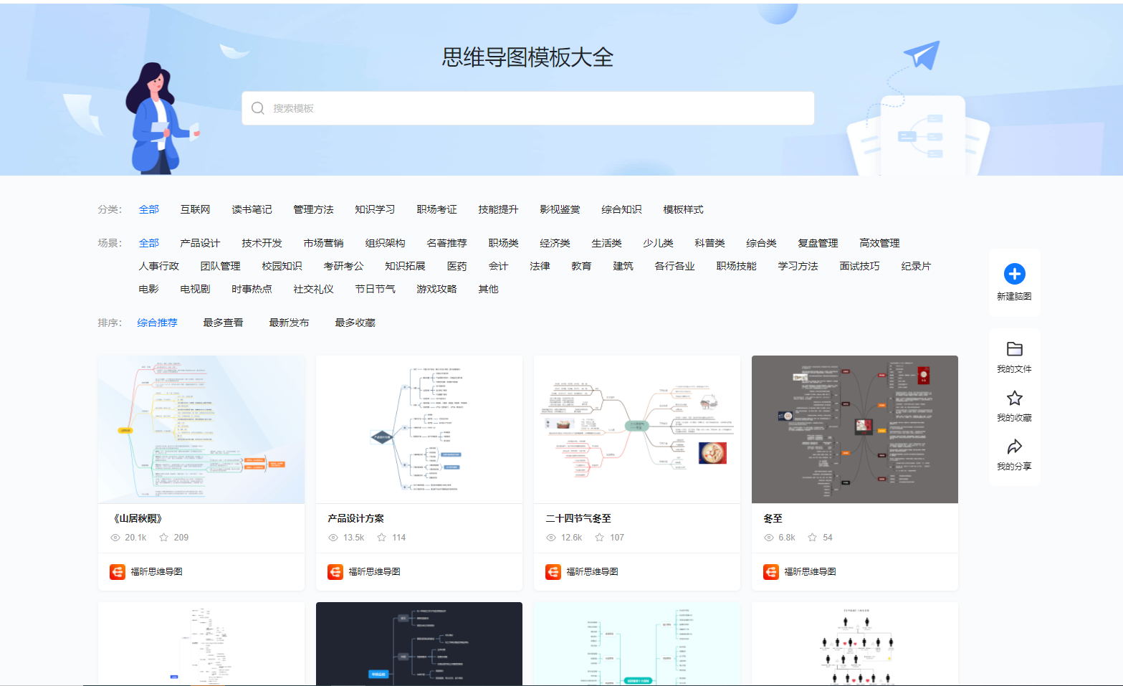Type-focus the 搜索模板 search field
This screenshot has width=1123, height=686.
(528, 108)
